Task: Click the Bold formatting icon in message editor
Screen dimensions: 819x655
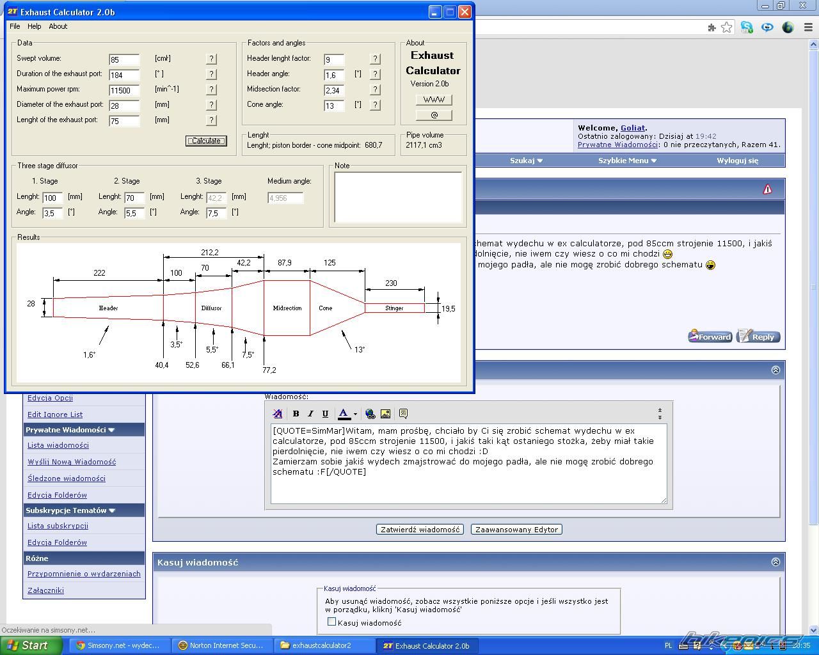Action: 296,414
